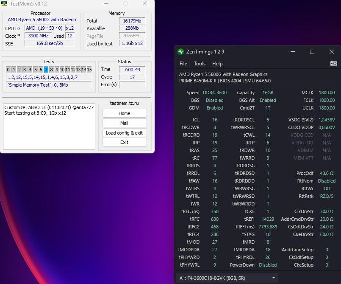Click the BGS Alt Enabled value
The height and width of the screenshot is (284, 341).
point(268,100)
